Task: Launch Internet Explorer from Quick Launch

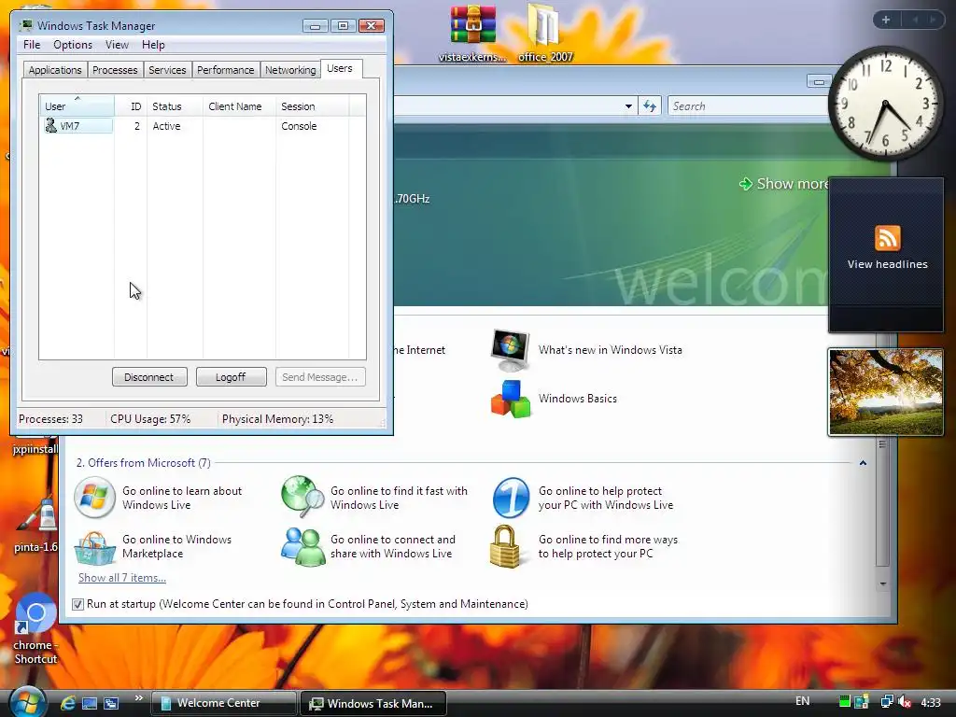Action: point(67,703)
